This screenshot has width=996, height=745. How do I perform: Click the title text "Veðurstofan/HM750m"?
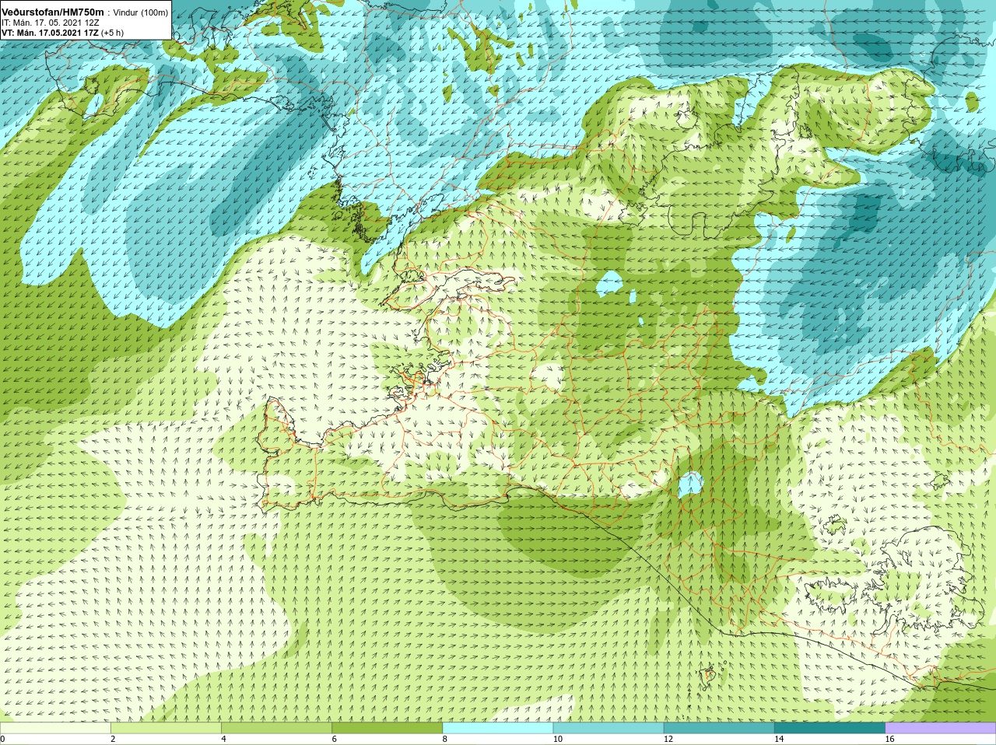(52, 12)
